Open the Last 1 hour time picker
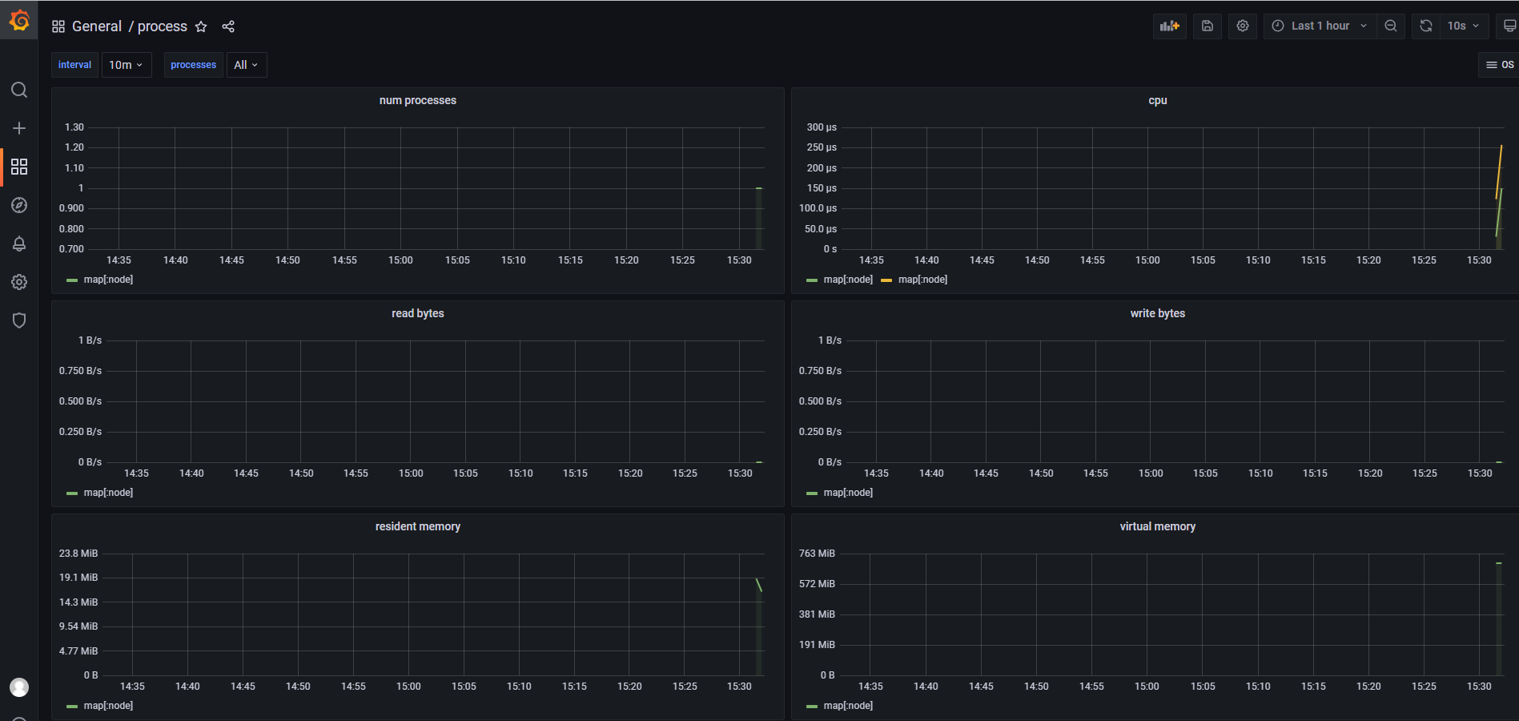The height and width of the screenshot is (721, 1519). tap(1319, 26)
